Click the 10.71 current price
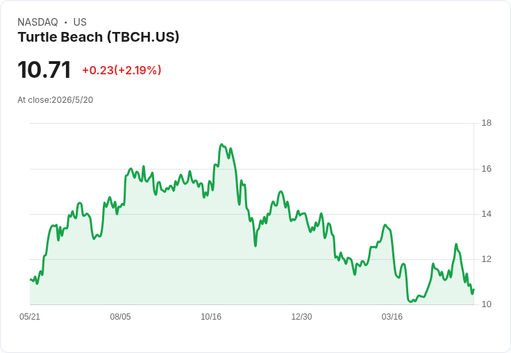The image size is (511, 353). 44,69
